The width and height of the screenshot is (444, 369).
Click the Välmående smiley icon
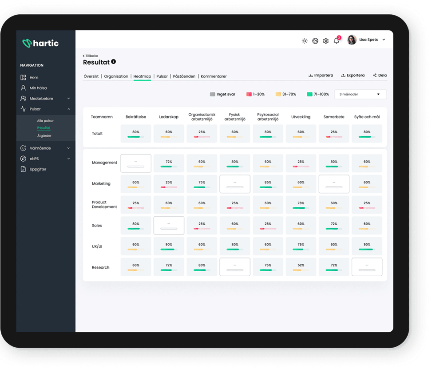23,148
